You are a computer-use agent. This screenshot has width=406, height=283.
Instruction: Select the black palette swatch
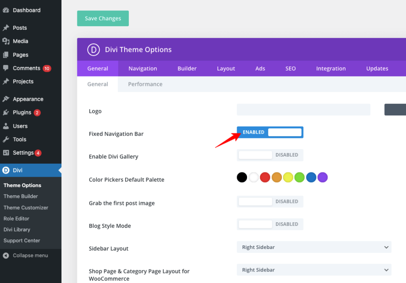click(x=242, y=177)
